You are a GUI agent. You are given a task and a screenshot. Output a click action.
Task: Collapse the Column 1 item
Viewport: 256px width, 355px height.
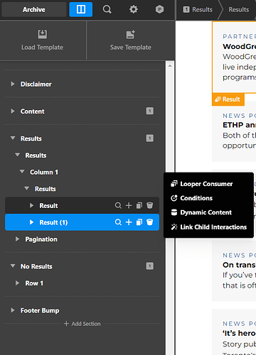pyautogui.click(x=22, y=172)
